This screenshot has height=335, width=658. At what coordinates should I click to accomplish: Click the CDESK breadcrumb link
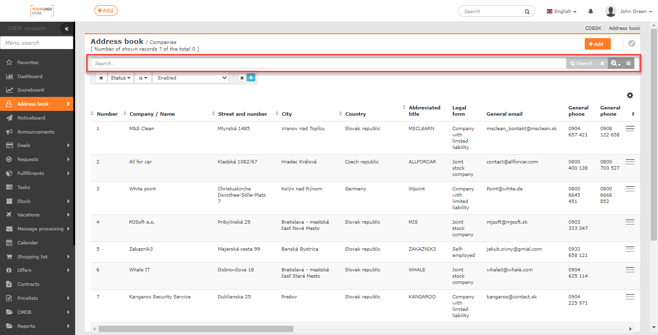tap(593, 28)
